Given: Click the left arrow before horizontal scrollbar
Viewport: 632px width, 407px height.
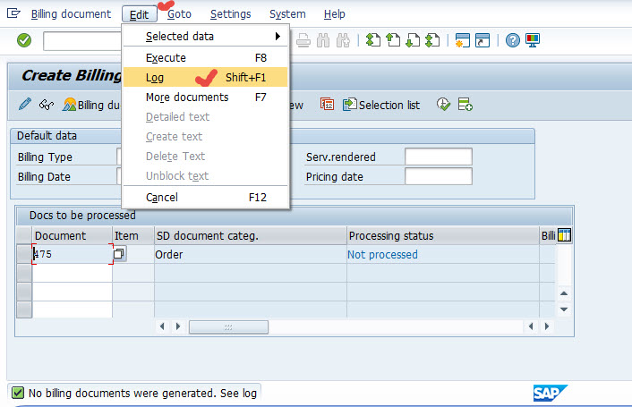Looking at the screenshot, I should pyautogui.click(x=162, y=326).
